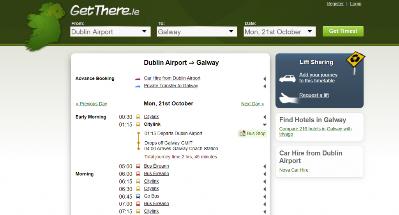Click the yellow bus icon at 07:15
The width and height of the screenshot is (399, 215).
pyautogui.click(x=138, y=212)
